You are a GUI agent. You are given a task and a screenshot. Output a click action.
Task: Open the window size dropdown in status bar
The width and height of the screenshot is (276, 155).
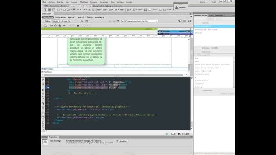pos(186,134)
